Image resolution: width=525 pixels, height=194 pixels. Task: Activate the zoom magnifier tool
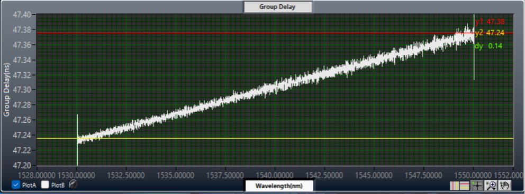pos(491,186)
